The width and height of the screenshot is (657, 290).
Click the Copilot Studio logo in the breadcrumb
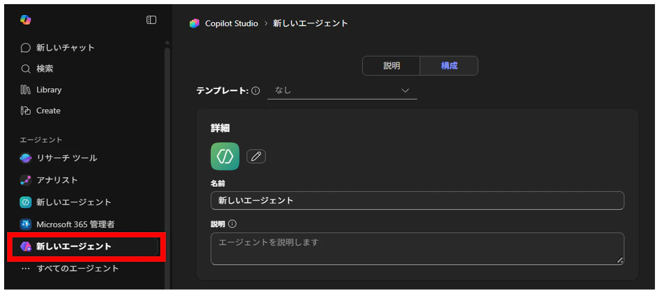pos(195,23)
